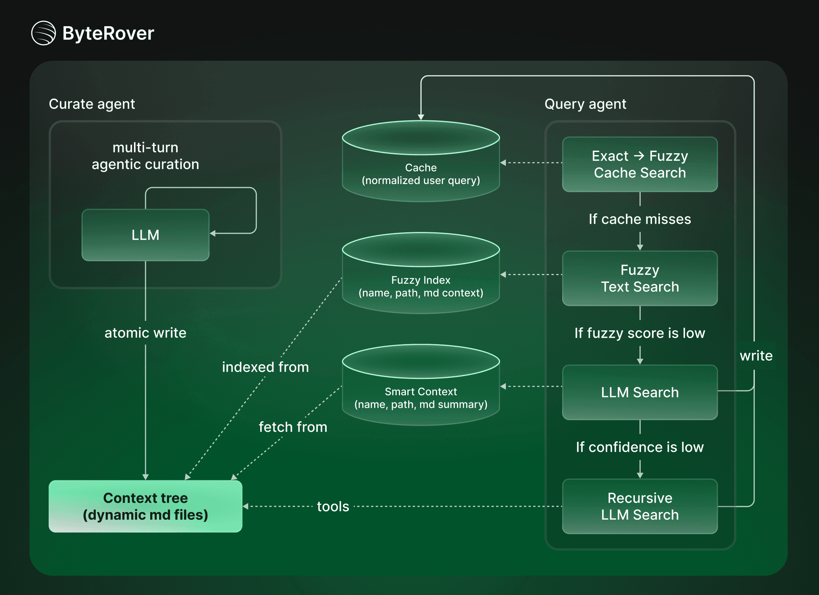Click the Fuzzy Text Search box
The width and height of the screenshot is (819, 595).
pos(639,278)
